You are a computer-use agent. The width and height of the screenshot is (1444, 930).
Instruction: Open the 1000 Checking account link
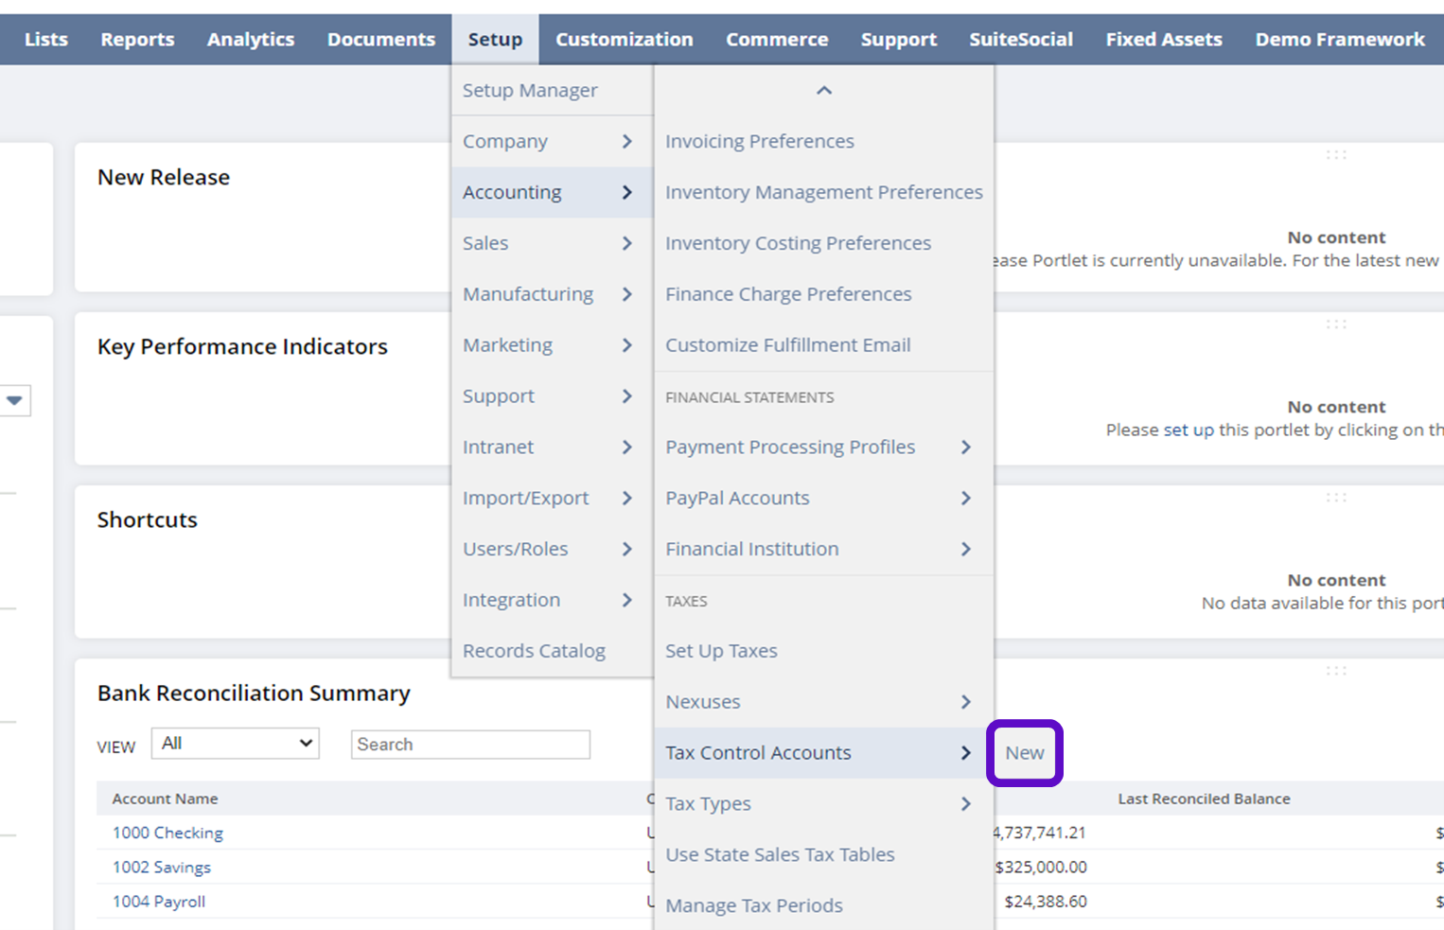click(x=167, y=833)
